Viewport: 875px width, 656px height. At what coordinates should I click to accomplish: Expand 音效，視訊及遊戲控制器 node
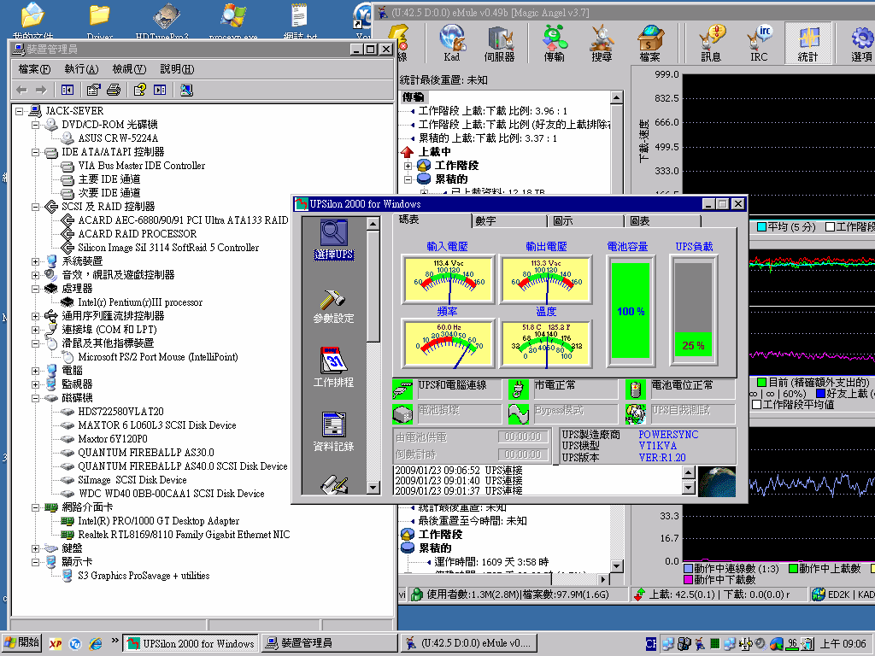(x=35, y=275)
